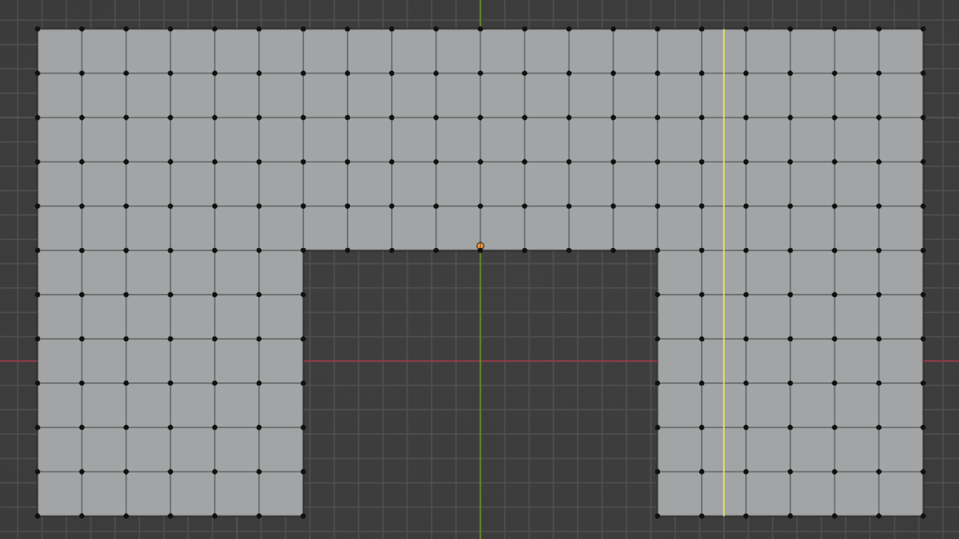Select the bottom-right corner vertex of right leg

[923, 516]
